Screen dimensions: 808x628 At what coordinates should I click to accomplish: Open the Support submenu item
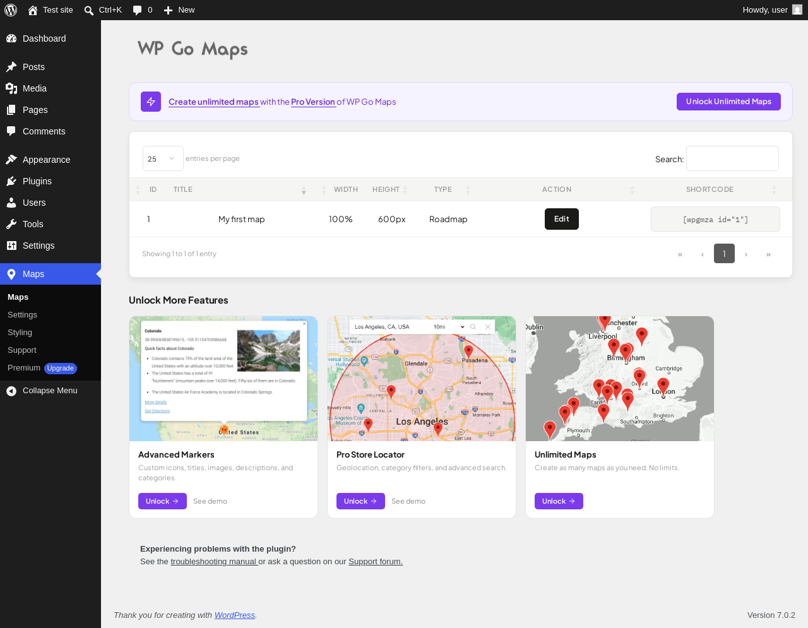tap(22, 350)
